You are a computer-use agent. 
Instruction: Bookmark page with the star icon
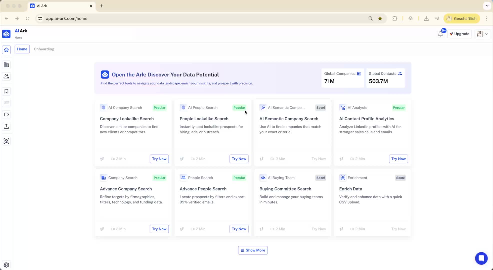coord(380,18)
